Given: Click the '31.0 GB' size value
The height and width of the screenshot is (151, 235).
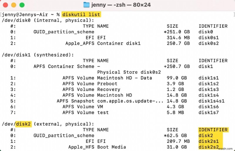Looking at the screenshot, I should [177, 147].
